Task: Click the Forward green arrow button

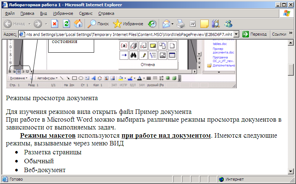Action: [x=38, y=24]
